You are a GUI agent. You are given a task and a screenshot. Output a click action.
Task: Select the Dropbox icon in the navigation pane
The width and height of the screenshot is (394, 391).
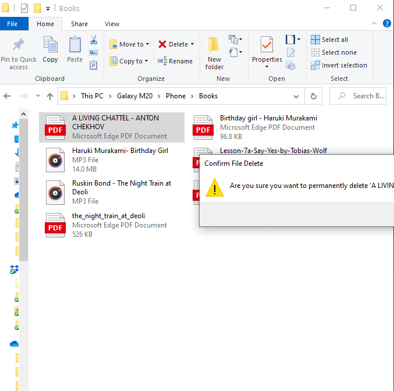[x=15, y=269]
